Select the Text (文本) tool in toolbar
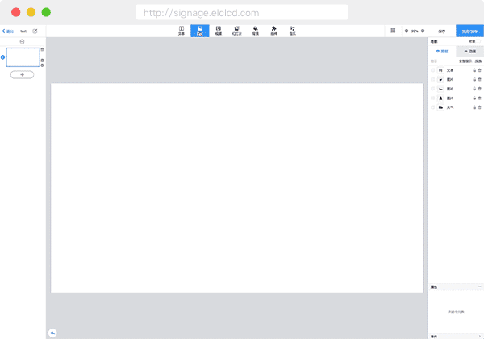 tap(181, 31)
